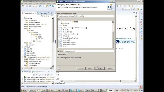Click the red notification icon in status bar
Viewport: 164px width, 92px height.
[141, 87]
